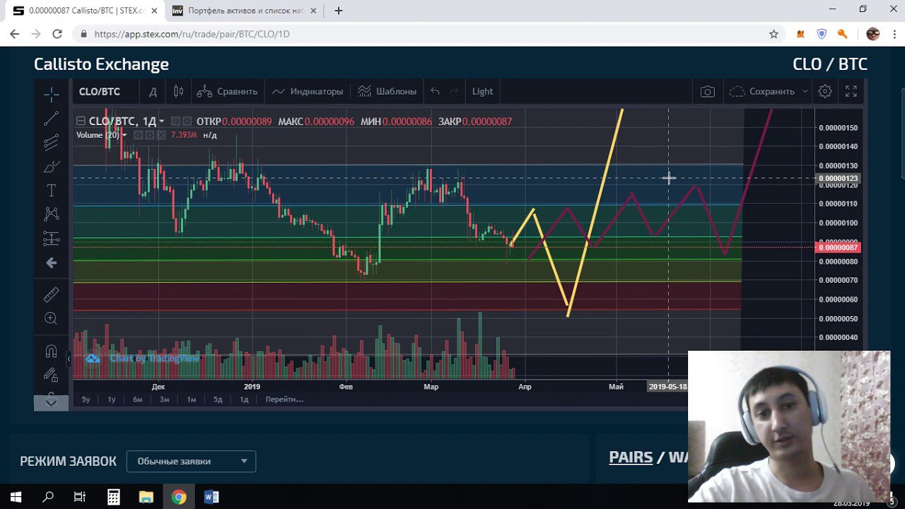Open Calculator from the taskbar
905x509 pixels.
pos(113,497)
